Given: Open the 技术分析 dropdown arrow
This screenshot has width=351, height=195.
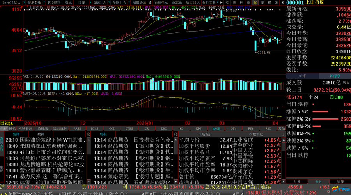Looking at the screenshot, I should [x=44, y=2].
